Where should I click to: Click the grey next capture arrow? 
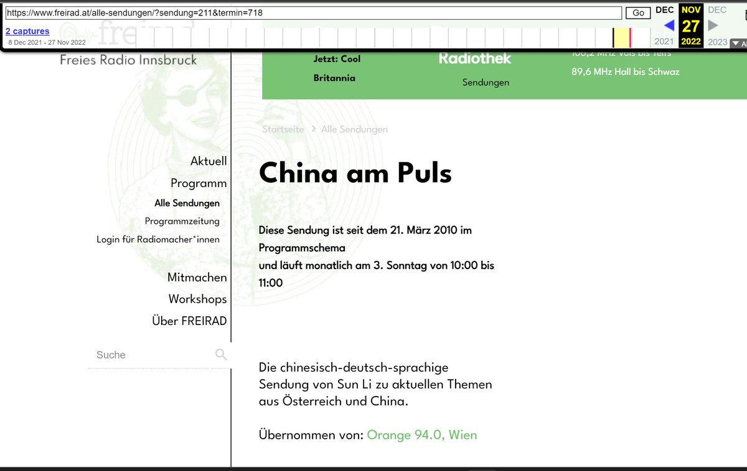coord(713,25)
